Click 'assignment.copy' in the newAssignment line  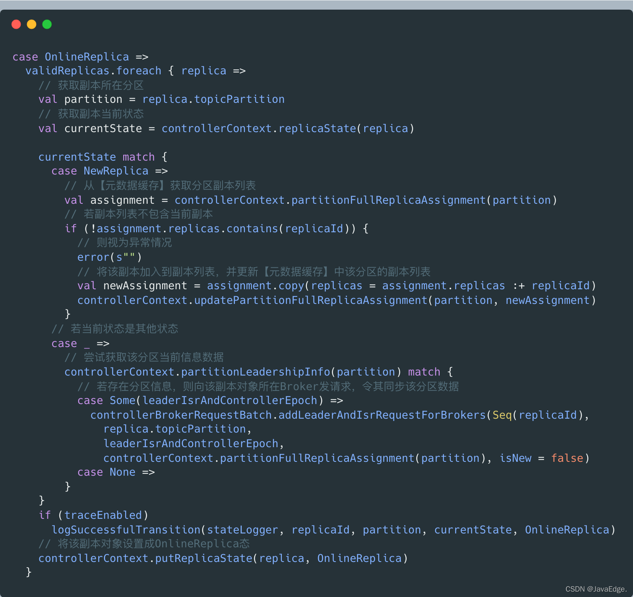coord(256,286)
